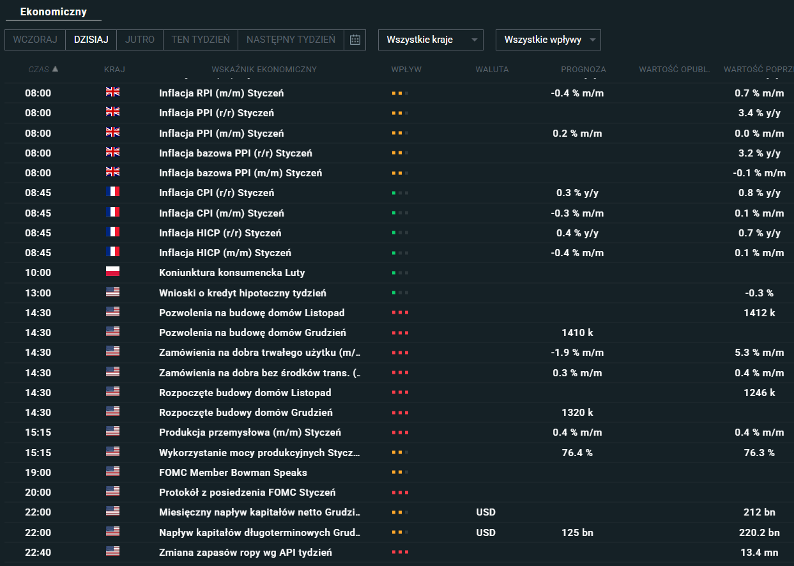Show events for TEN TYDZIEŃ
Image resolution: width=794 pixels, height=566 pixels.
[201, 40]
